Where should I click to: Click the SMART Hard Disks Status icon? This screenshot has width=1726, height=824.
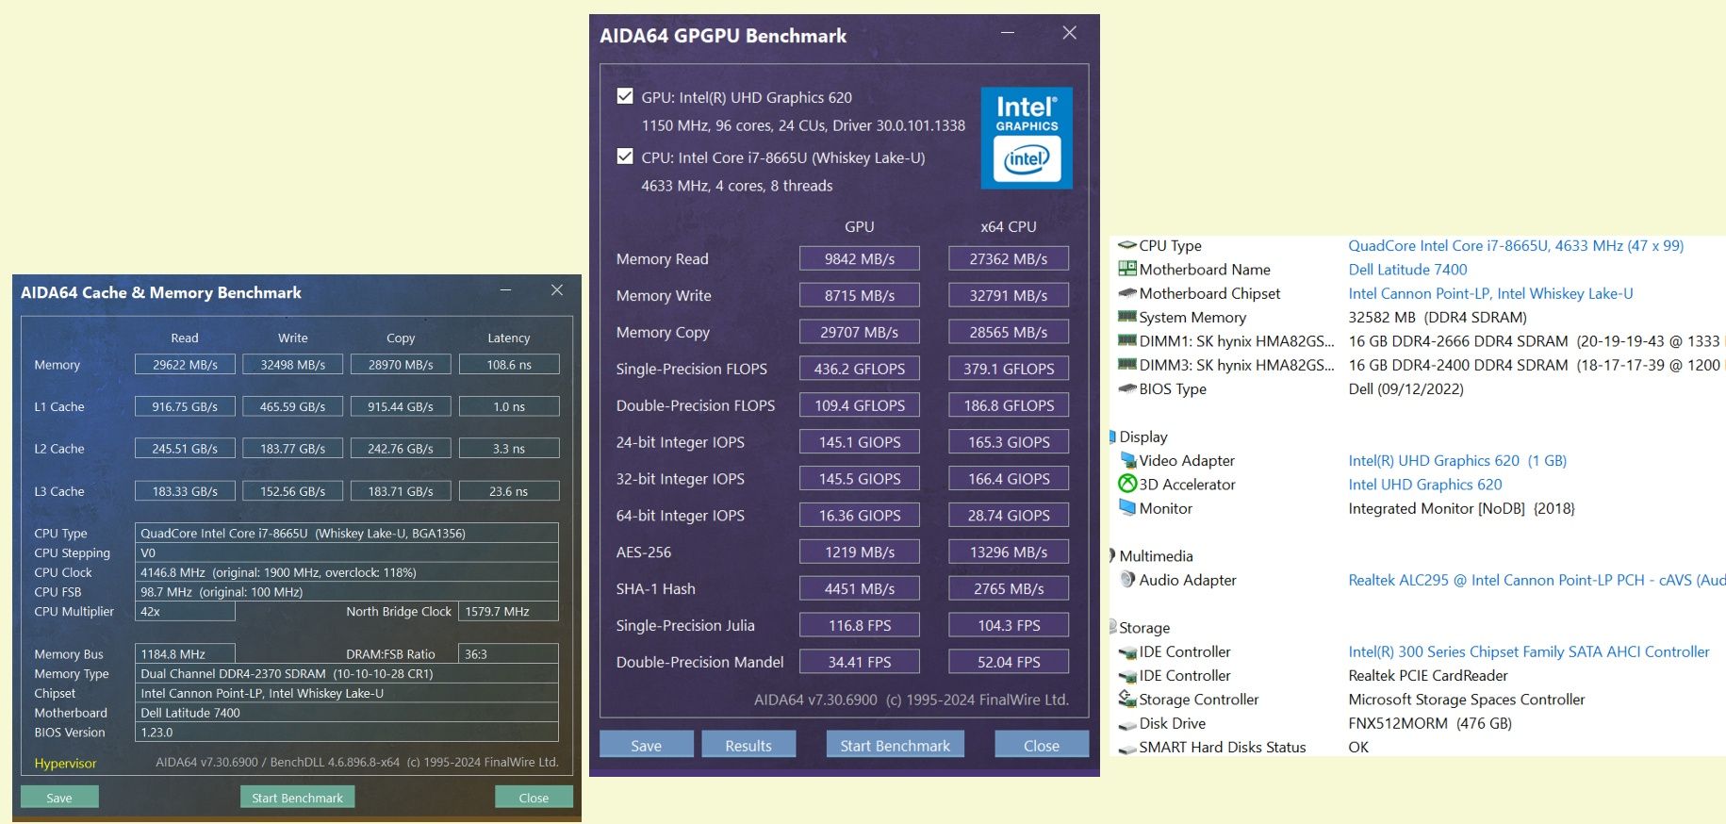coord(1126,748)
